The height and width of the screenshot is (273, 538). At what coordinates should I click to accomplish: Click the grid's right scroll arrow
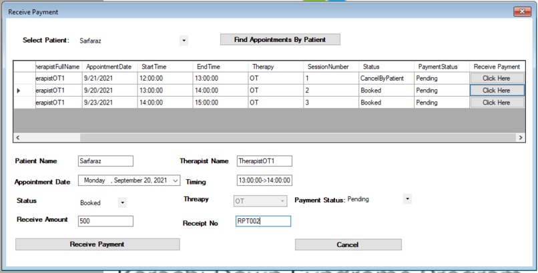(521, 138)
